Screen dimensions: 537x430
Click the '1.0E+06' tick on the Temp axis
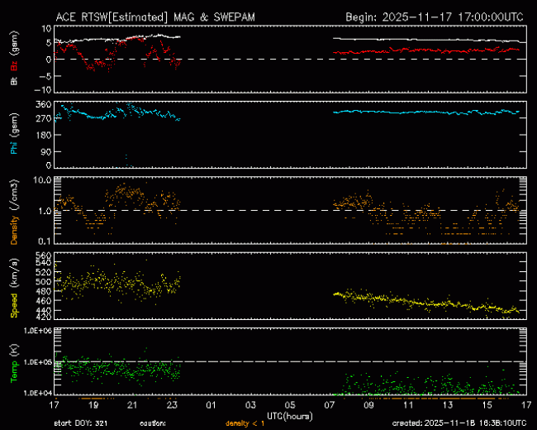pyautogui.click(x=38, y=331)
